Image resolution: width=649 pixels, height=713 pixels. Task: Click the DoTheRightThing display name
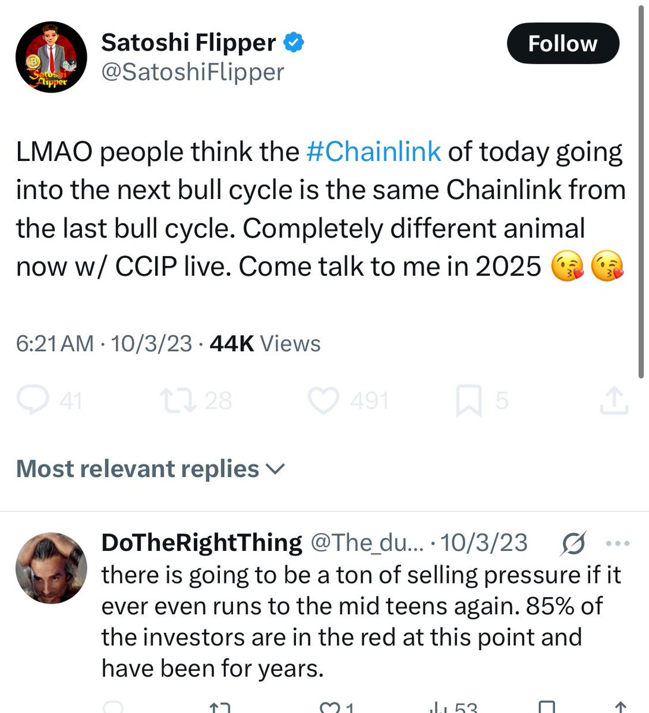[201, 542]
